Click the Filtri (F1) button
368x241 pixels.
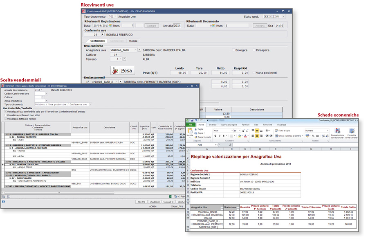pos(141,202)
